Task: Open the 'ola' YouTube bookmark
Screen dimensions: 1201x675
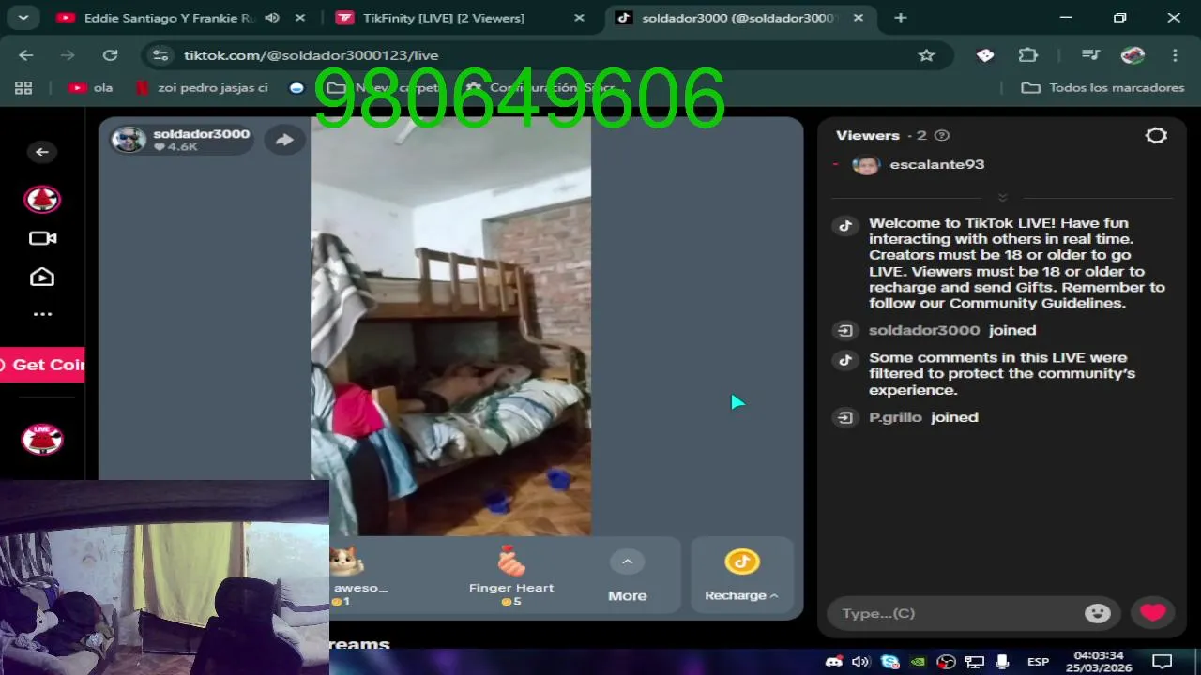Action: click(91, 87)
